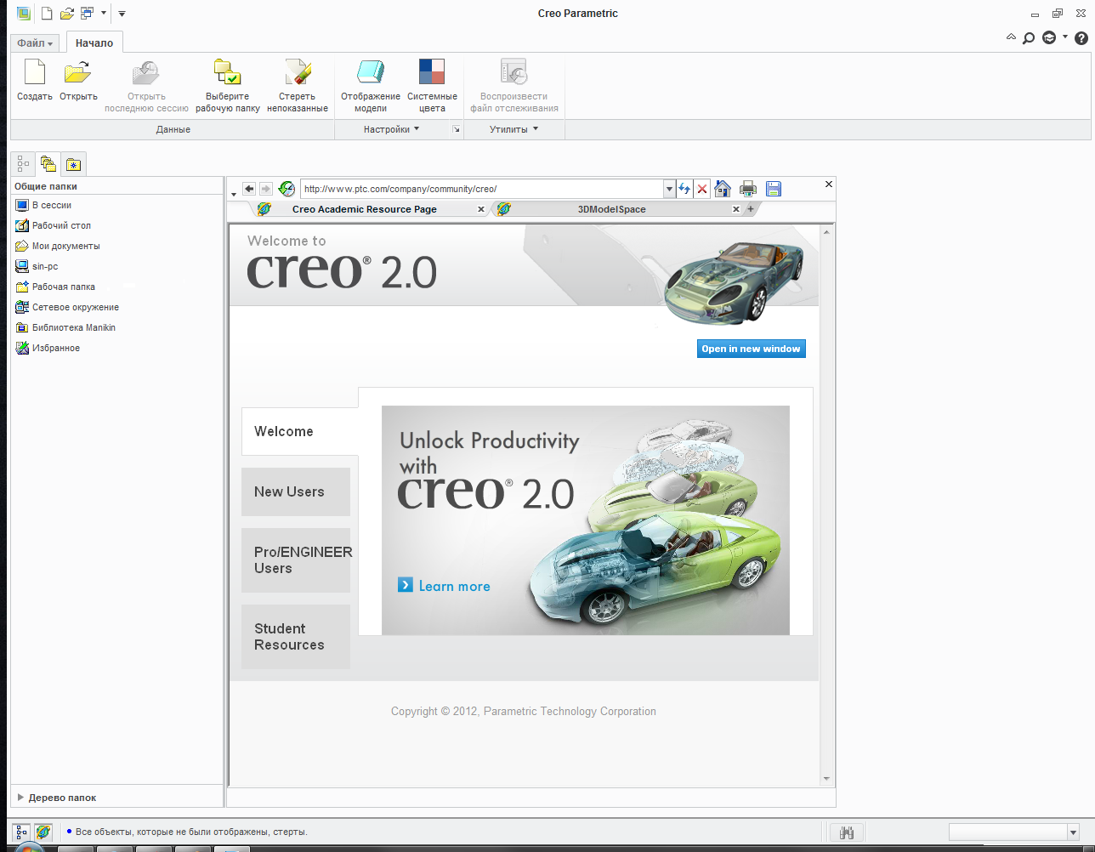This screenshot has height=852, width=1095.
Task: Open the sin-pc computer item
Action: pyautogui.click(x=37, y=266)
